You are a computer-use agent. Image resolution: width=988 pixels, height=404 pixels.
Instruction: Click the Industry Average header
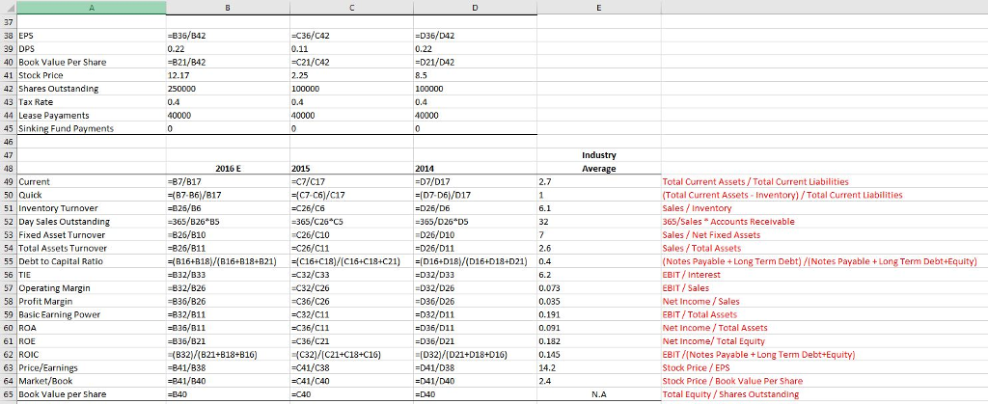(x=598, y=161)
